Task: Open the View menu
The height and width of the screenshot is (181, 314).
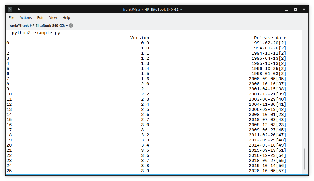Action: (x=53, y=17)
